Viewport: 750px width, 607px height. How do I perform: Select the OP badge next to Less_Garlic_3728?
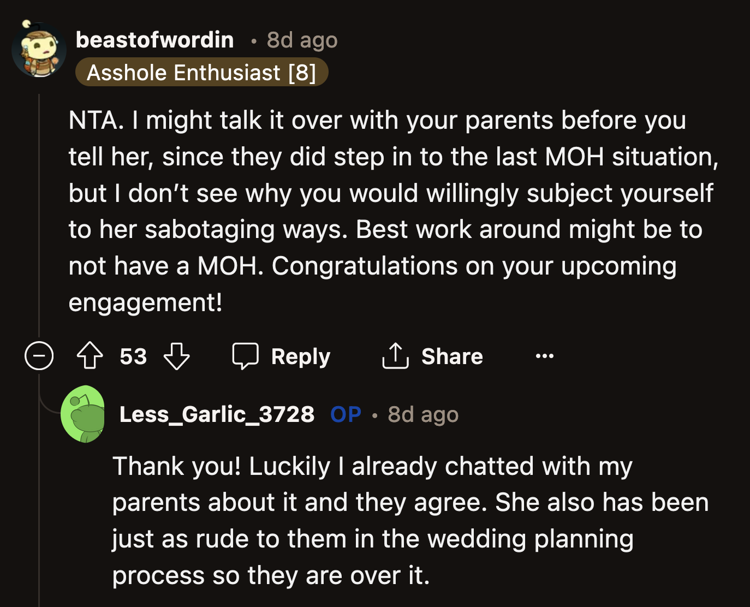tap(344, 414)
